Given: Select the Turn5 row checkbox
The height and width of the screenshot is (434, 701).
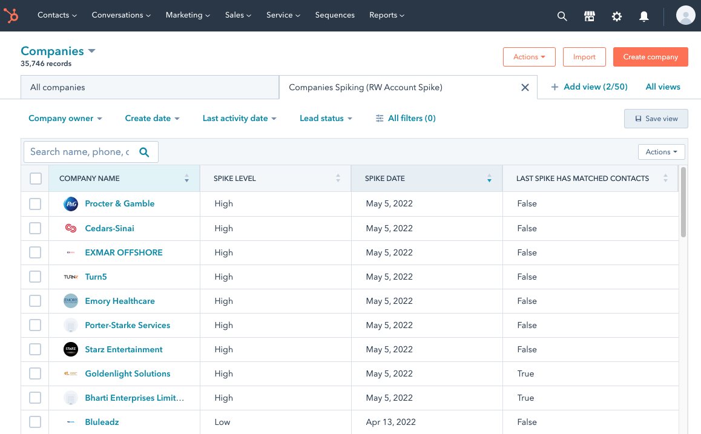Looking at the screenshot, I should point(35,277).
